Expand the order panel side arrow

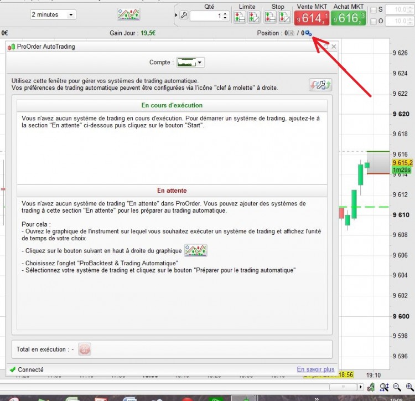[176, 16]
